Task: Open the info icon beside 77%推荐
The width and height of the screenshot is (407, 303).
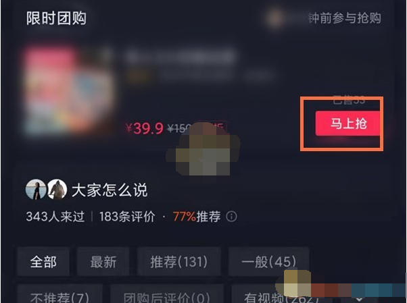Action: (231, 217)
